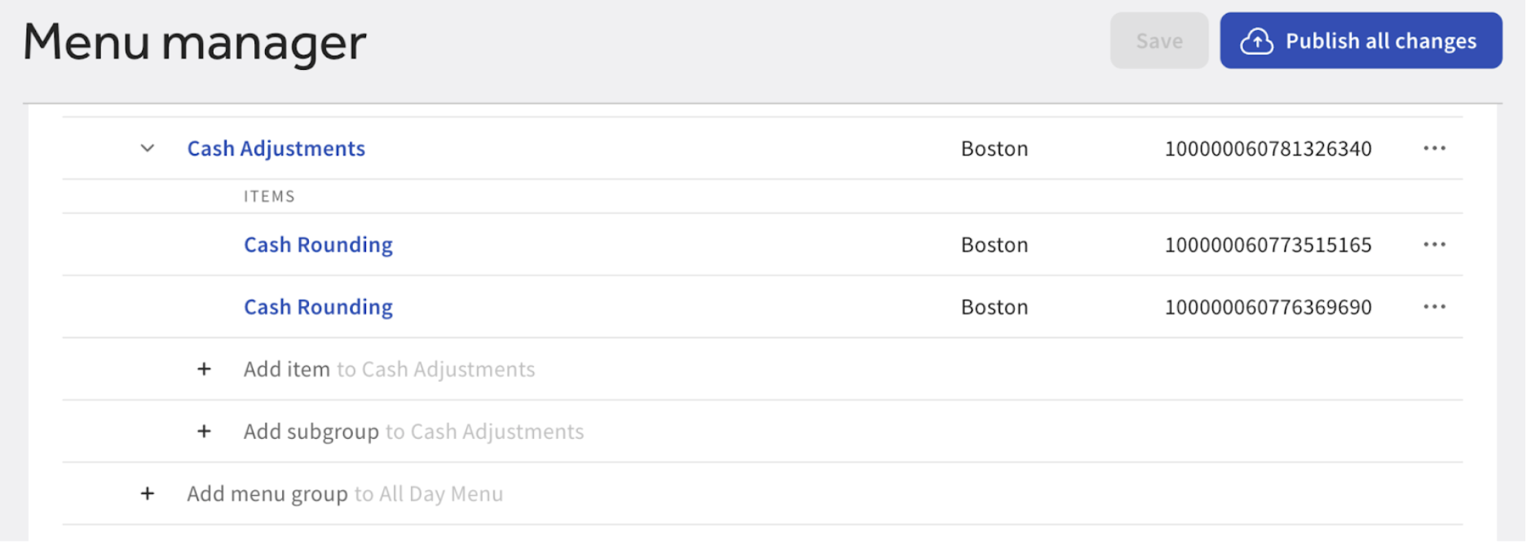
Task: Open the ellipsis menu for Cash Adjustments
Action: [1434, 148]
